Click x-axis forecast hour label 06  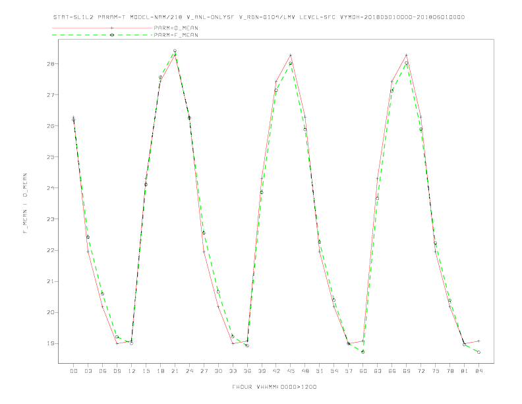[103, 371]
